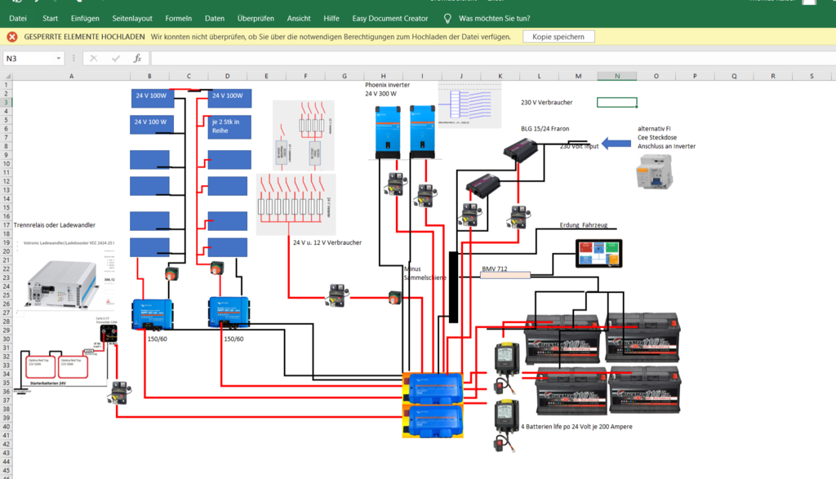
Task: Select the BMV 712 shunt shape
Action: click(505, 276)
